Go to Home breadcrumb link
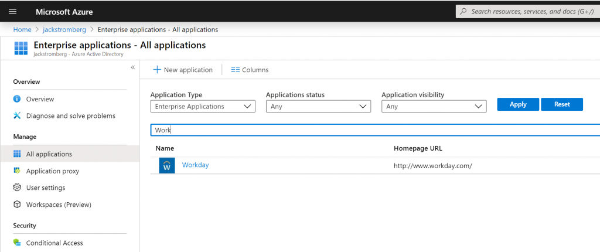600x252 pixels. pyautogui.click(x=22, y=29)
